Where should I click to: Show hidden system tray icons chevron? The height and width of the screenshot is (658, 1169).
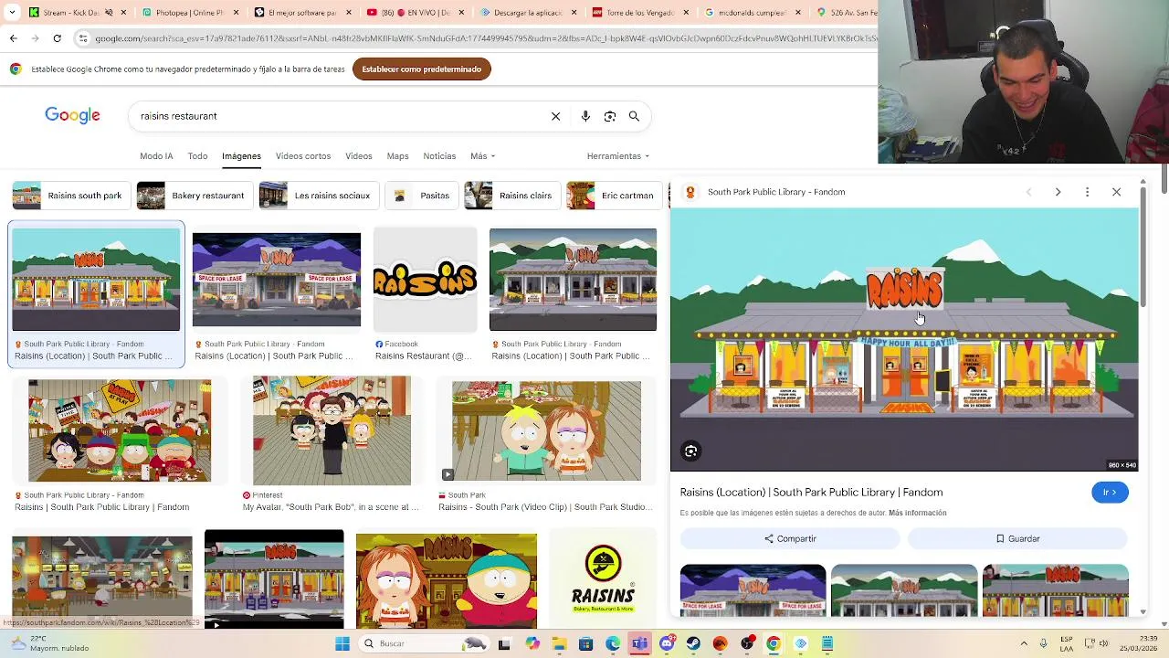1024,643
